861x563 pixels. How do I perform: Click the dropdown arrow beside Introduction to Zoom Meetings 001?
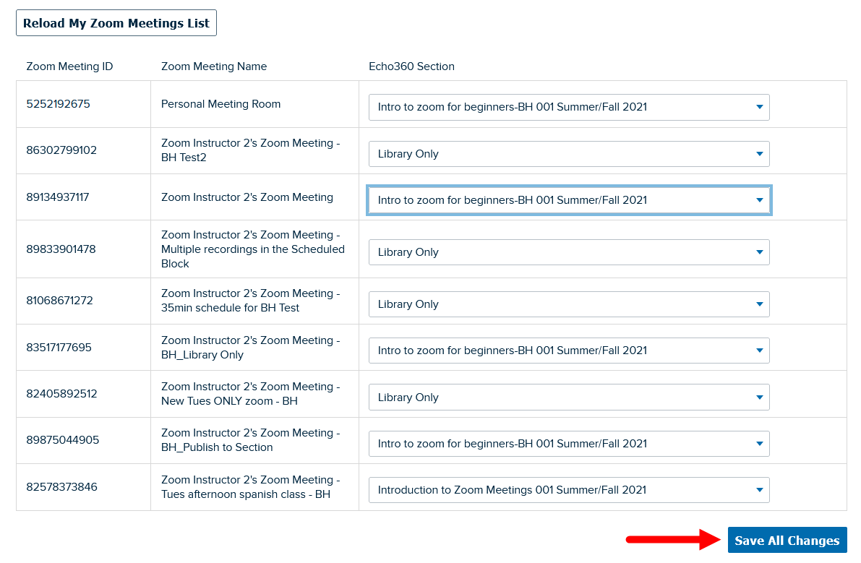coord(760,489)
